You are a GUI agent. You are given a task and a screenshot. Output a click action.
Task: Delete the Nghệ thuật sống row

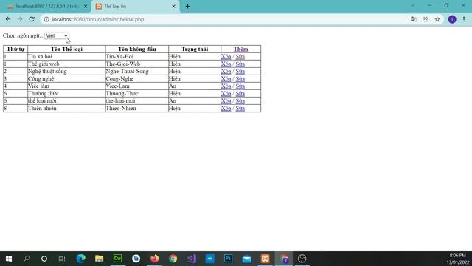[226, 72]
